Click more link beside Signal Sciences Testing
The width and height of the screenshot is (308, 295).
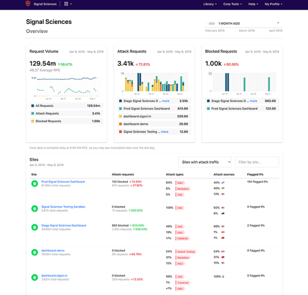pos(165,132)
